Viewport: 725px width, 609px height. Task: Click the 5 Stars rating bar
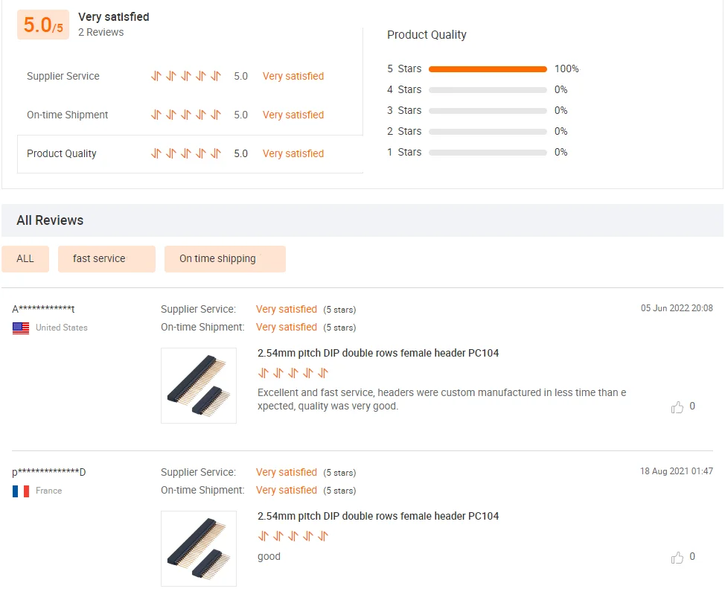pos(488,69)
